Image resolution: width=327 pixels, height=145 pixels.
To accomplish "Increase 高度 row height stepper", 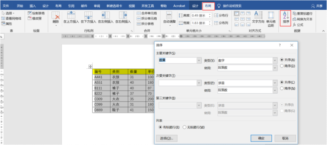I will click(210, 14).
